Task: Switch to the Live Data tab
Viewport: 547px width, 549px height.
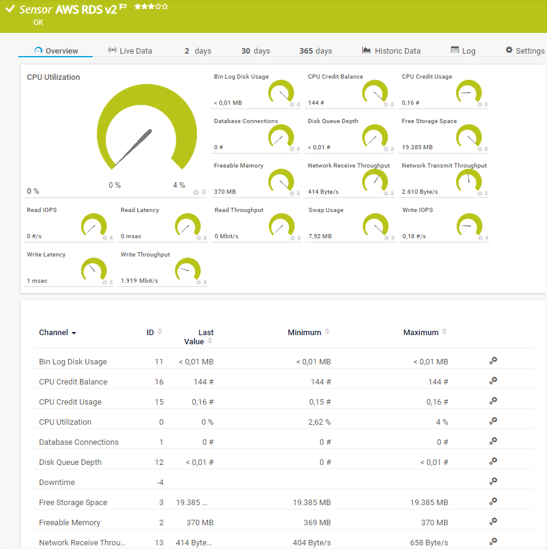Action: [130, 51]
